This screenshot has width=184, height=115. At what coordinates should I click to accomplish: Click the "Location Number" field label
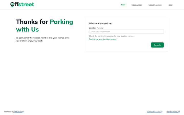click(96, 28)
